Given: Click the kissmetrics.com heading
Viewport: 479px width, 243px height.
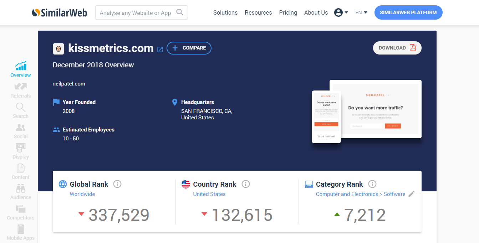Looking at the screenshot, I should tap(111, 48).
